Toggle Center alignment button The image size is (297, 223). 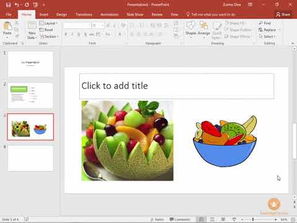(139, 34)
